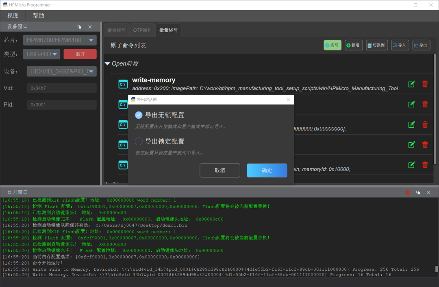The height and width of the screenshot is (287, 439).
Task: Click the Vid field showing 0x34b7
Action: coord(62,88)
